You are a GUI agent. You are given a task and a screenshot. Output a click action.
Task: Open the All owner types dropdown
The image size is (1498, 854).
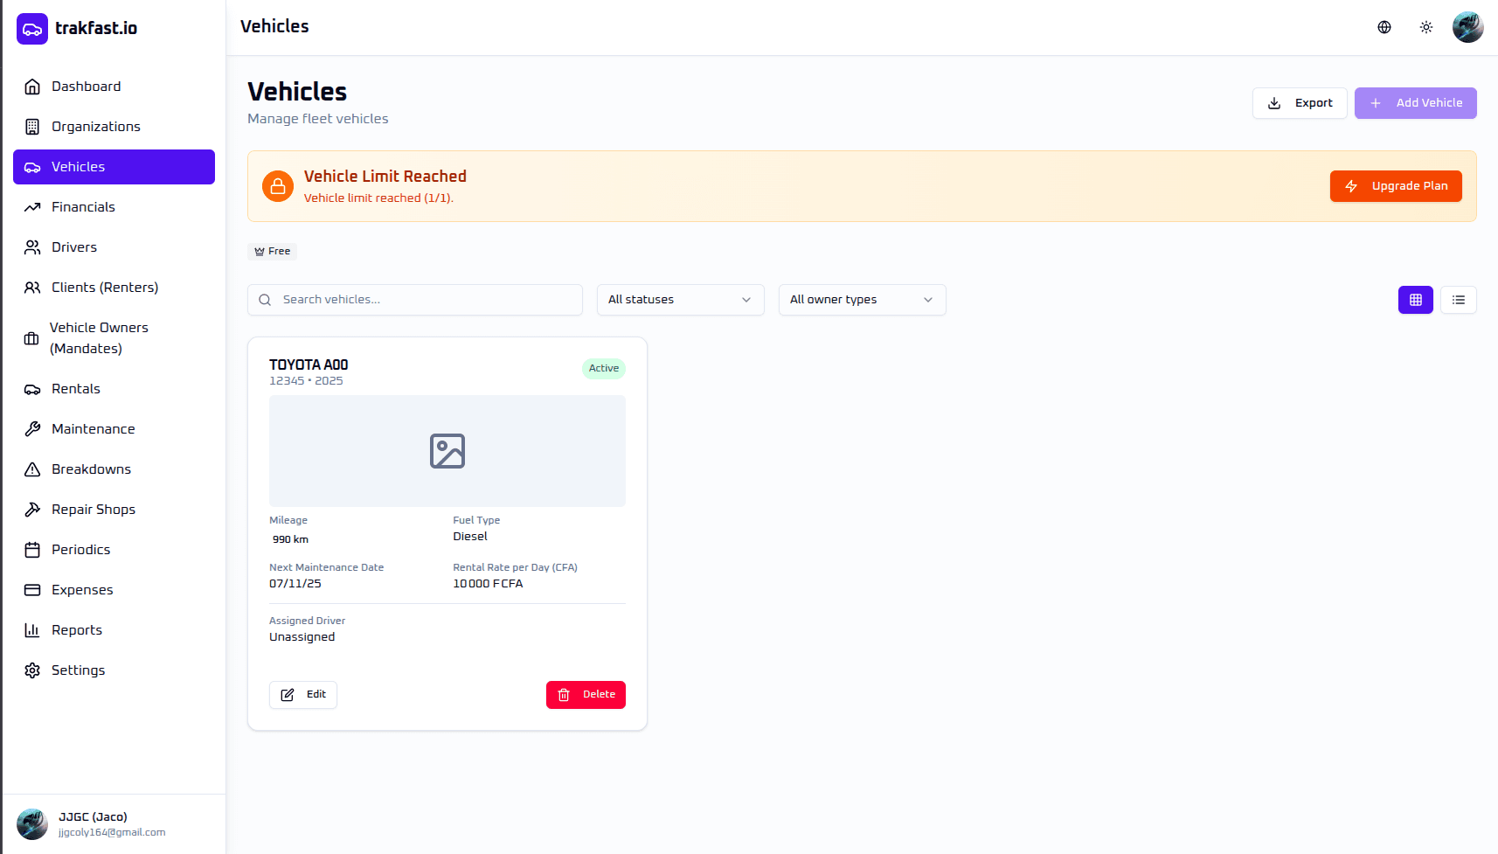(x=862, y=300)
